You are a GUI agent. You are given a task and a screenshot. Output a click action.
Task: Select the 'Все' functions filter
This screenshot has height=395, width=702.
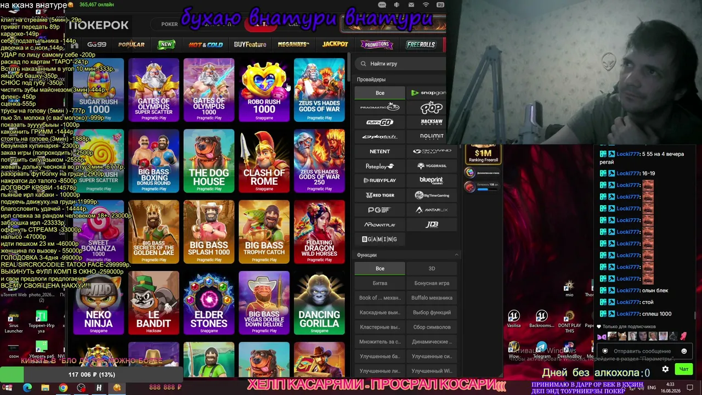[x=380, y=268]
